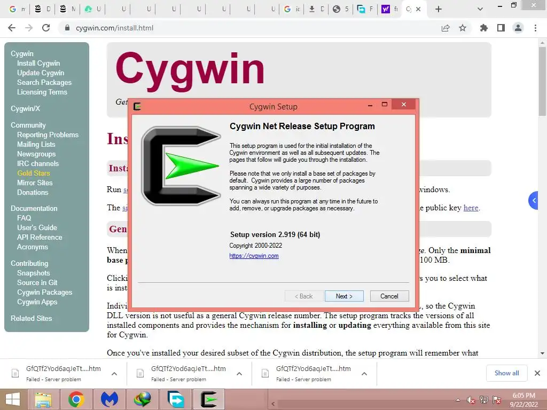Click the muted volume tray icon
Image resolution: width=547 pixels, height=410 pixels.
click(x=471, y=400)
